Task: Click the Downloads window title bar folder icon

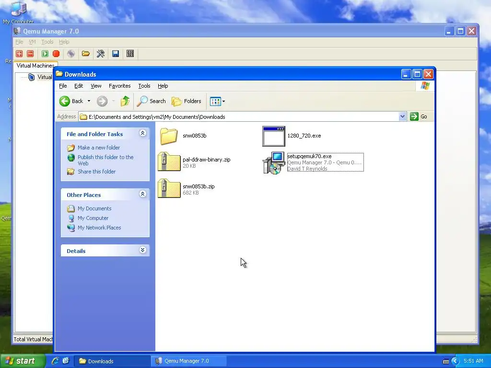Action: pyautogui.click(x=59, y=74)
